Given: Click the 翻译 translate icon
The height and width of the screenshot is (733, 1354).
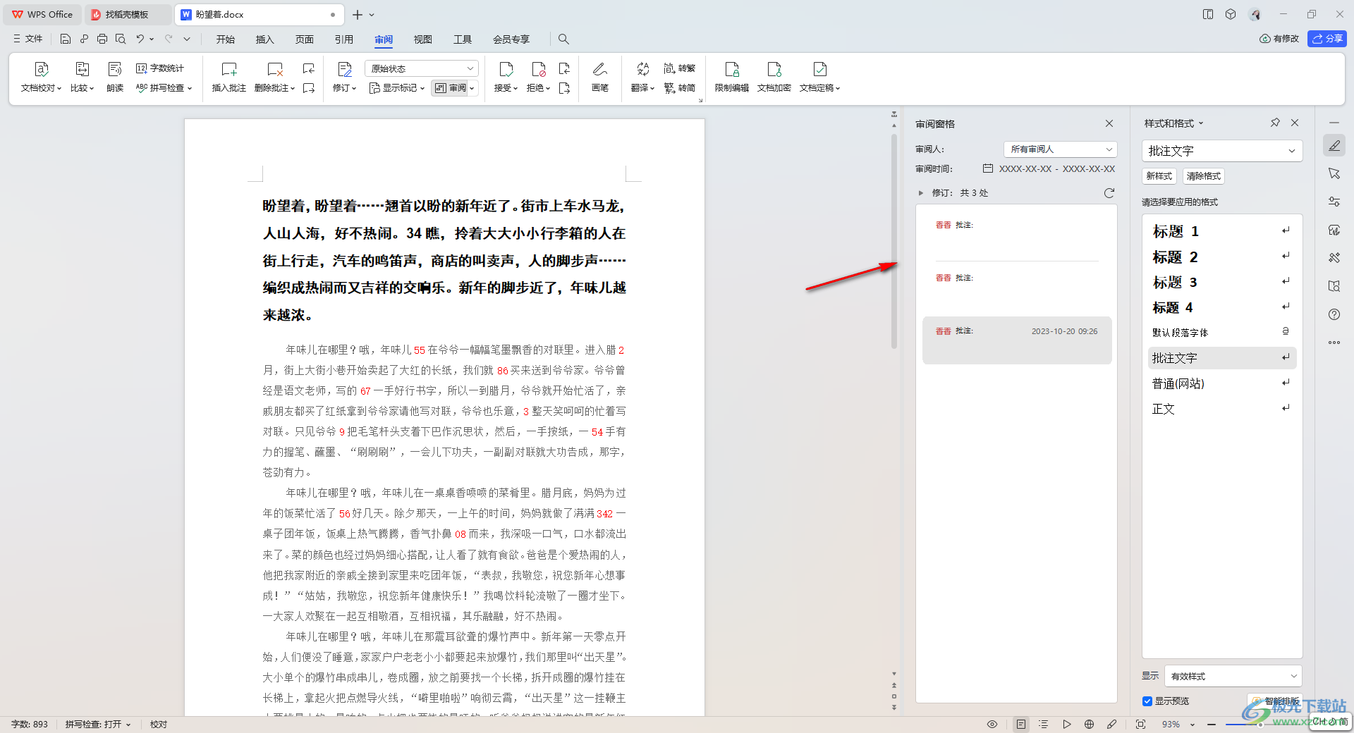Looking at the screenshot, I should point(642,69).
